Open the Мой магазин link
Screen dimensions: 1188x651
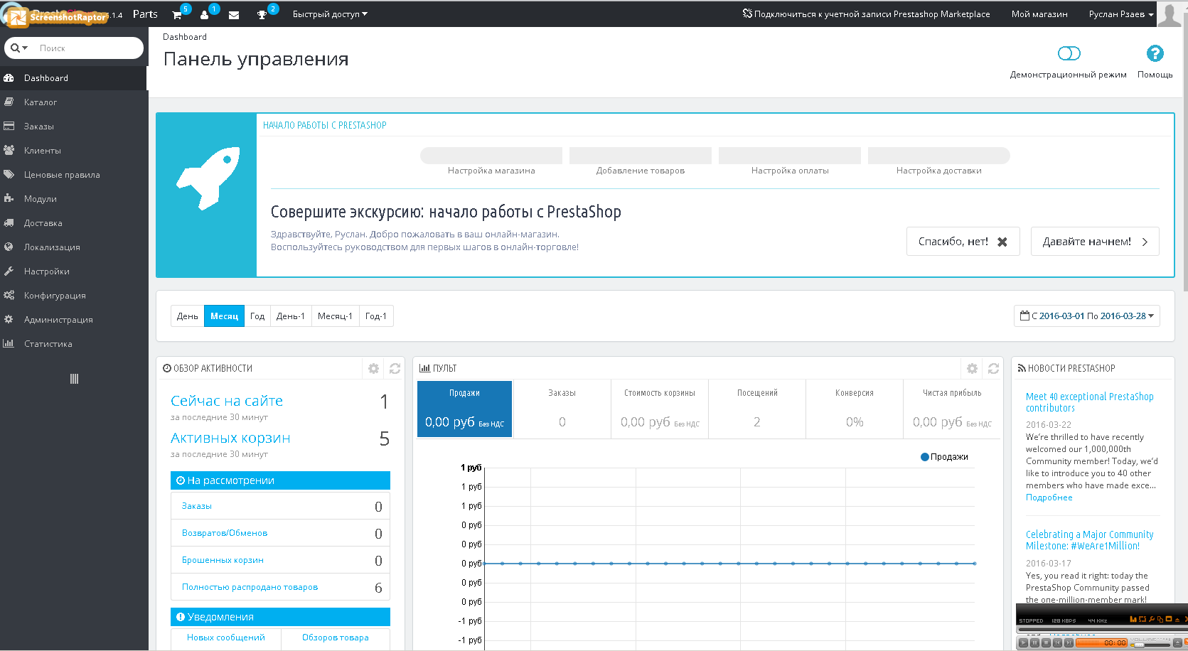click(x=1039, y=14)
